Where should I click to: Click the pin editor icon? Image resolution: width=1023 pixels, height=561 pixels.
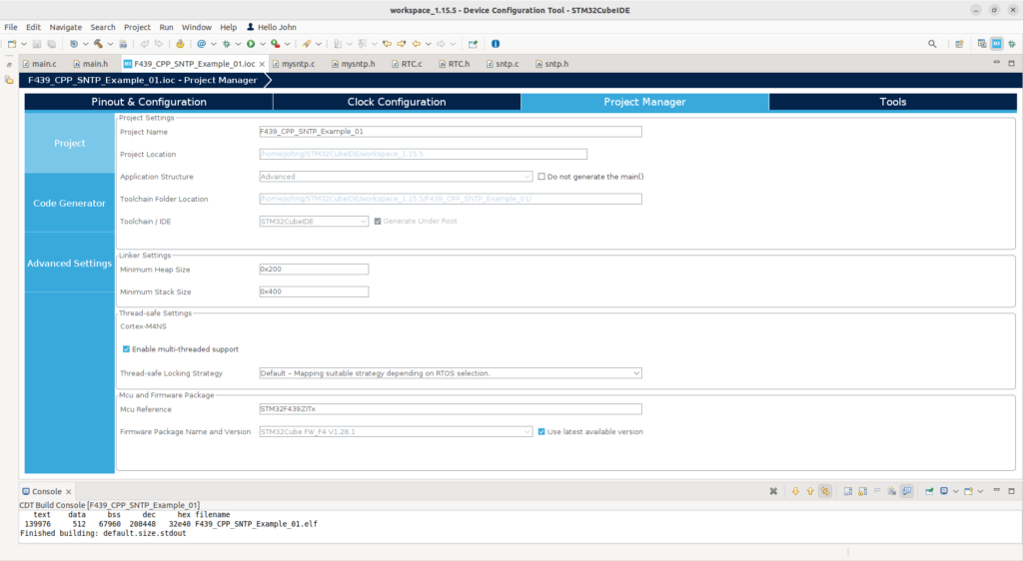473,44
